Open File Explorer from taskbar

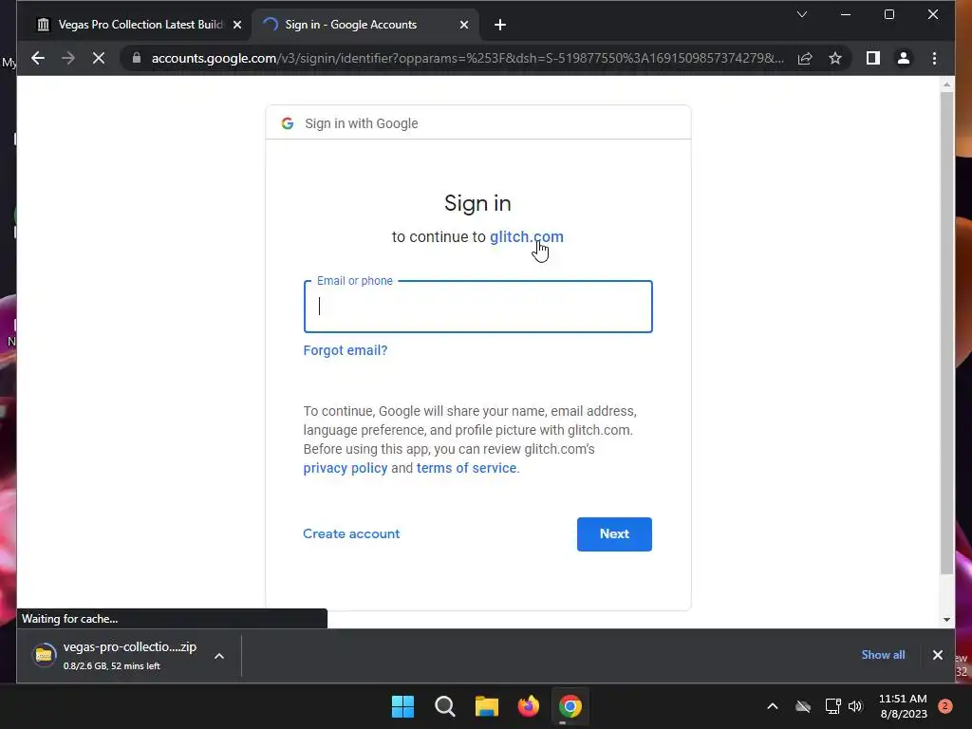(x=487, y=706)
